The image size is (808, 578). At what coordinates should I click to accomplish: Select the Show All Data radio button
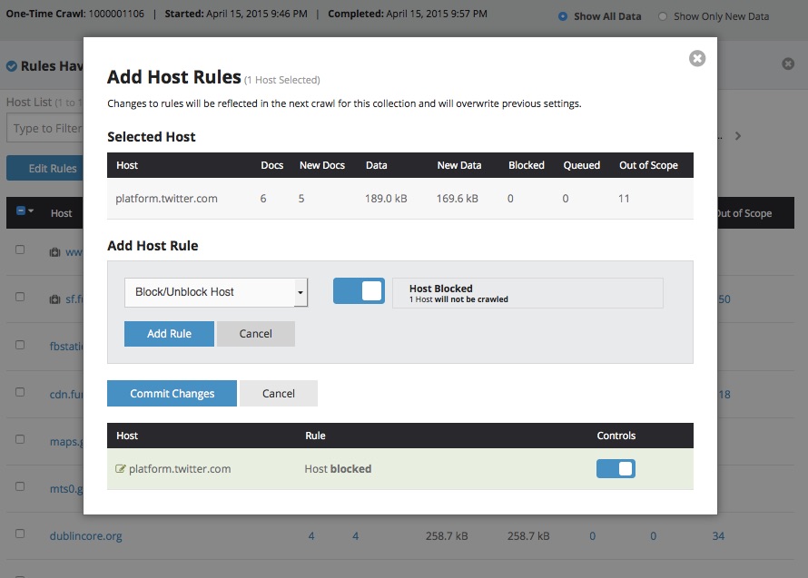click(x=563, y=16)
